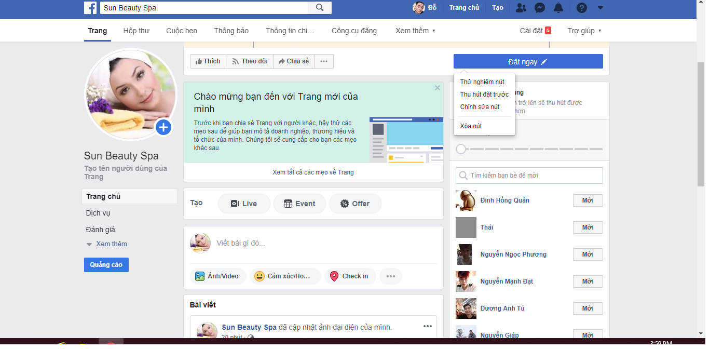Click the progress slider circle handle
The height and width of the screenshot is (349, 710).
coord(461,149)
